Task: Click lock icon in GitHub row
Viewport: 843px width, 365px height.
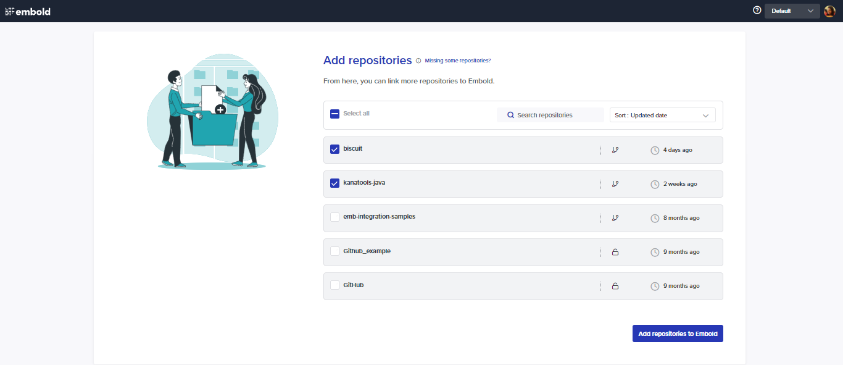Action: (x=615, y=286)
